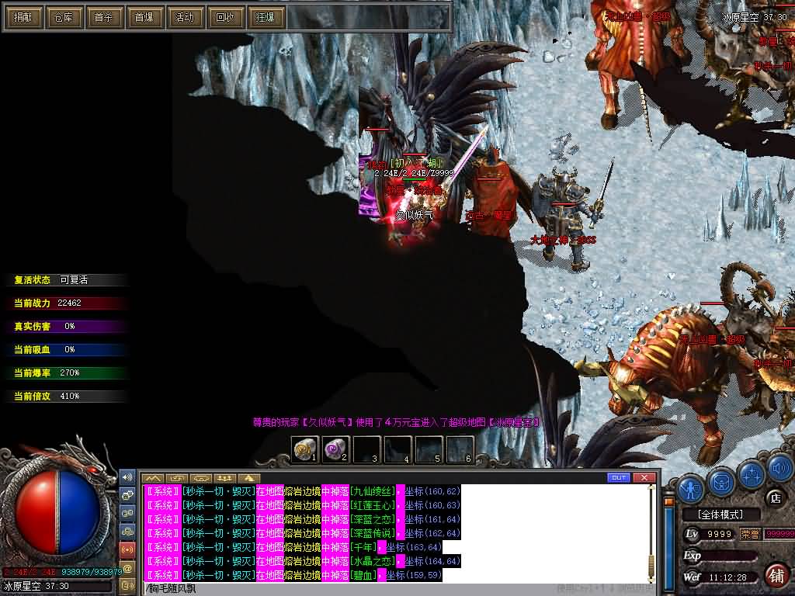Click the round 店 shop icon

[773, 497]
